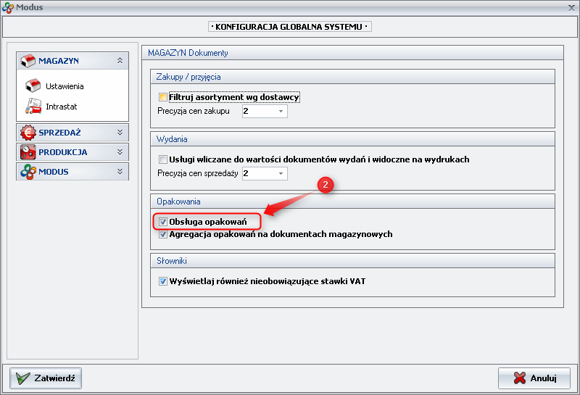The height and width of the screenshot is (395, 580).
Task: Select the SPRZEDAŻ section header
Action: [72, 133]
